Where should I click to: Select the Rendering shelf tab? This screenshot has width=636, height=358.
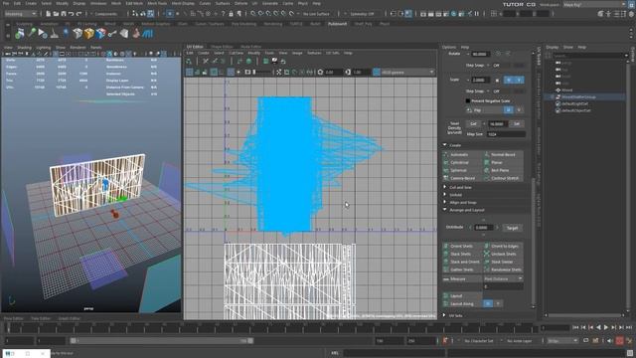coord(273,24)
